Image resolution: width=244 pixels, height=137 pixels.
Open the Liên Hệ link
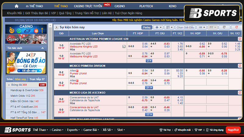point(106,13)
